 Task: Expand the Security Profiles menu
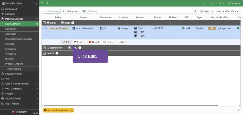point(19,74)
